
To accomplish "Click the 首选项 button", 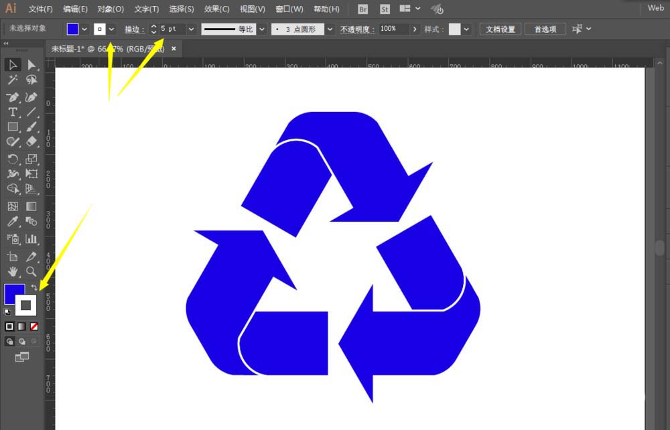I will [x=545, y=29].
